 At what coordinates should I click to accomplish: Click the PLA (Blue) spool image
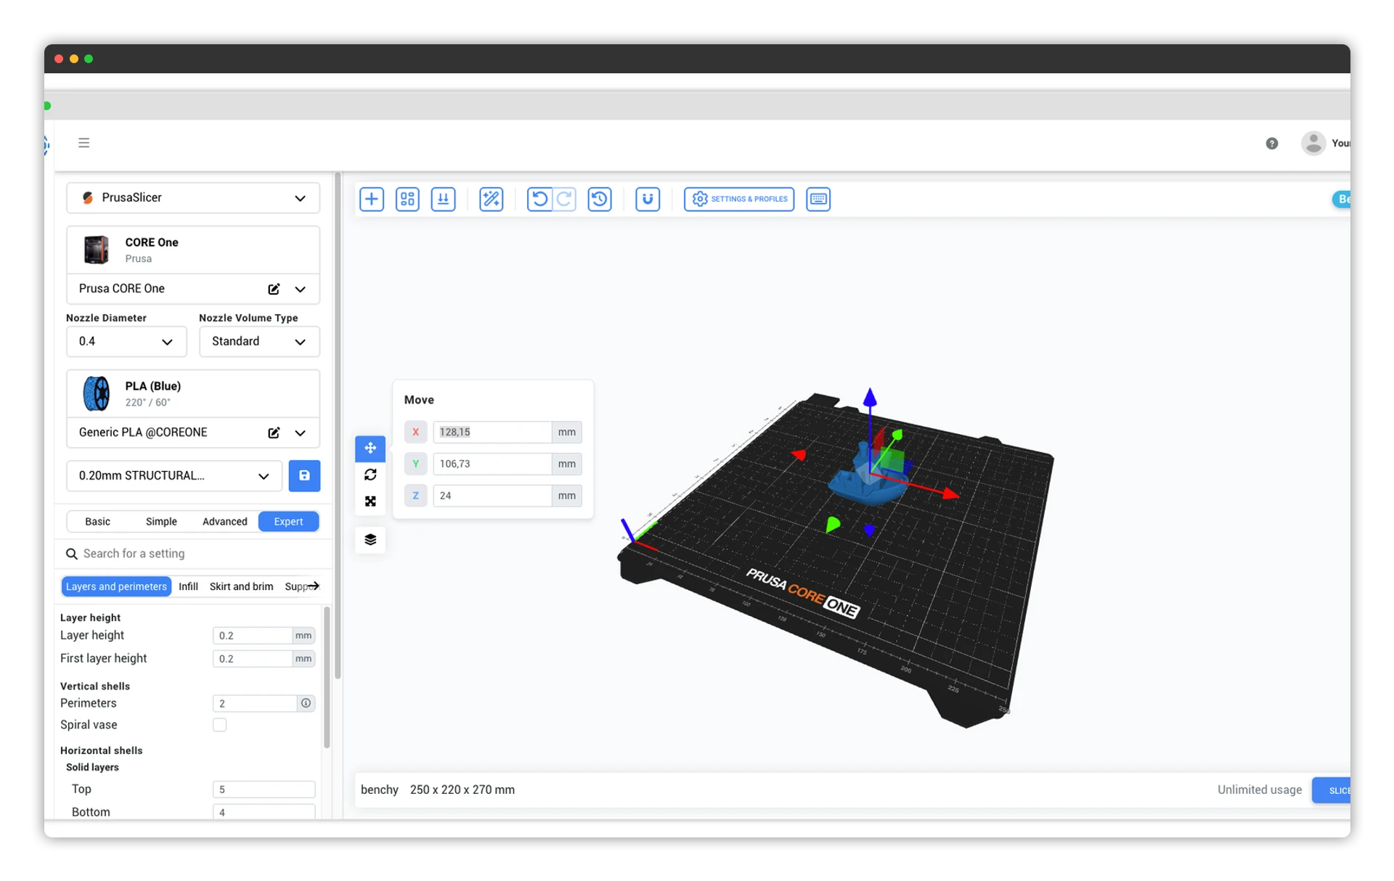point(97,393)
